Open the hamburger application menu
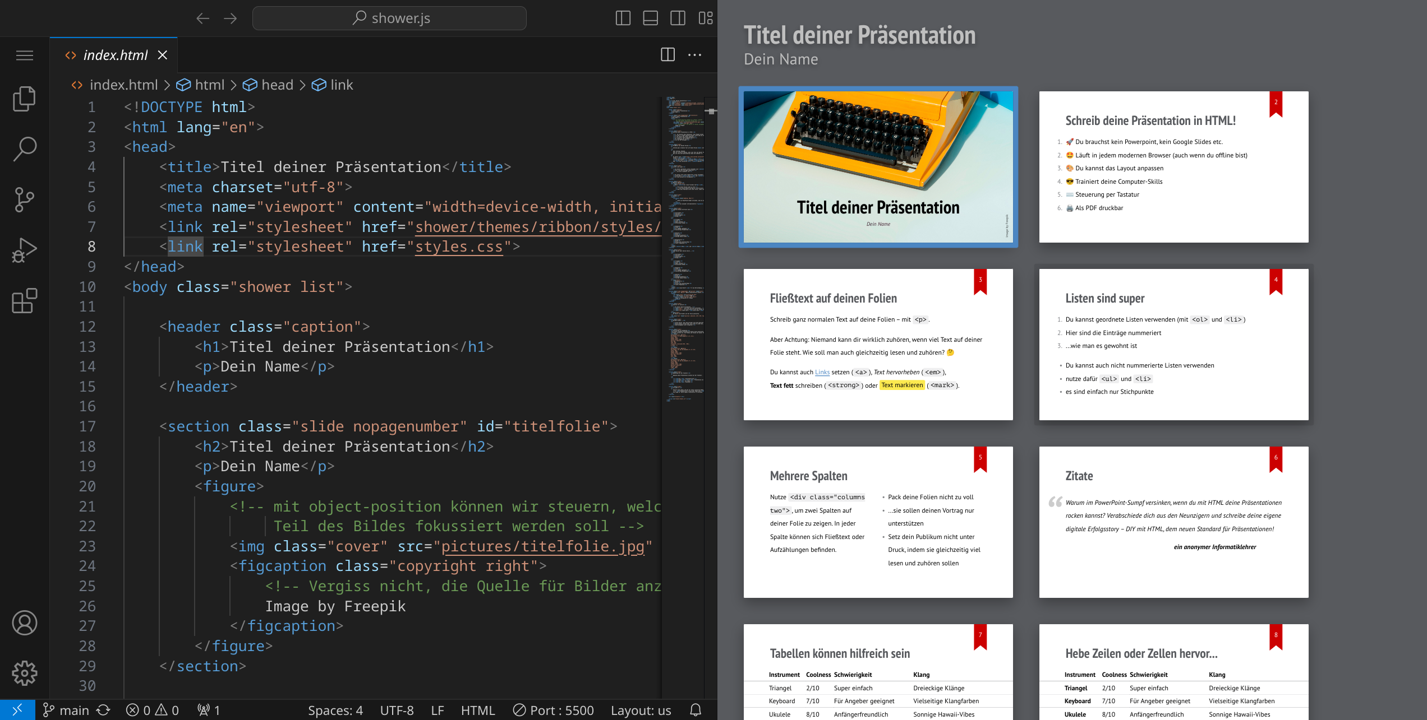This screenshot has width=1427, height=720. (24, 55)
